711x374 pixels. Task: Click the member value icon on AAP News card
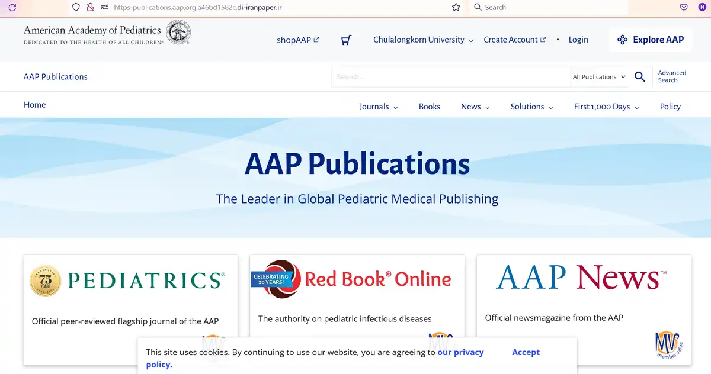tap(670, 345)
